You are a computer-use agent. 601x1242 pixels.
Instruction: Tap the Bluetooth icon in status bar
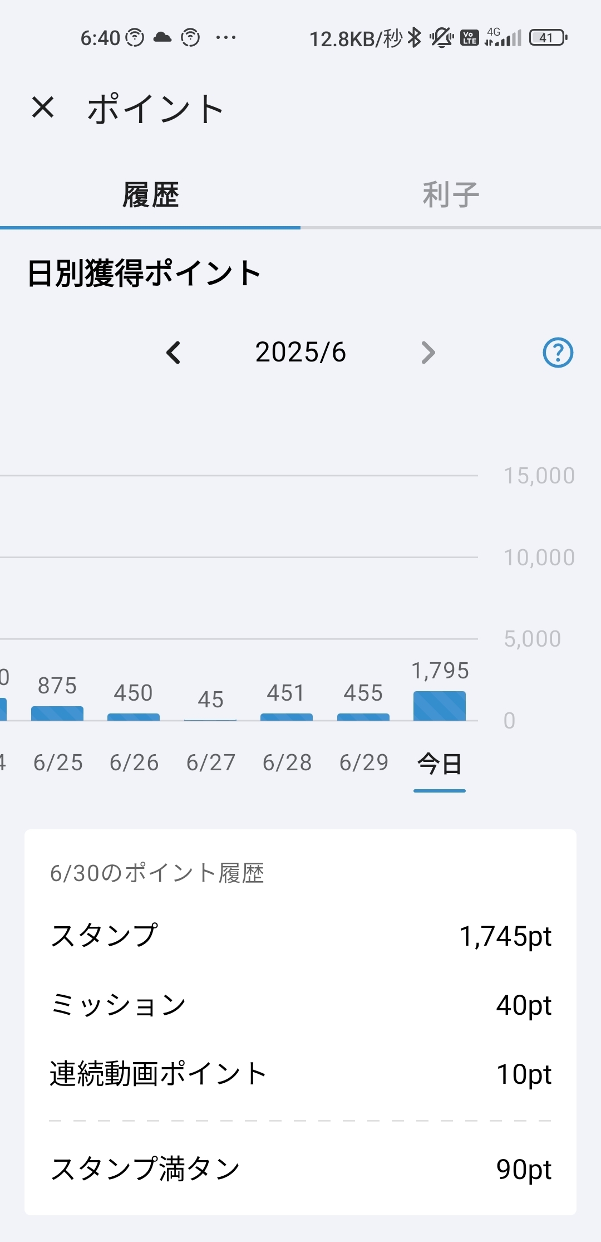coord(415,38)
